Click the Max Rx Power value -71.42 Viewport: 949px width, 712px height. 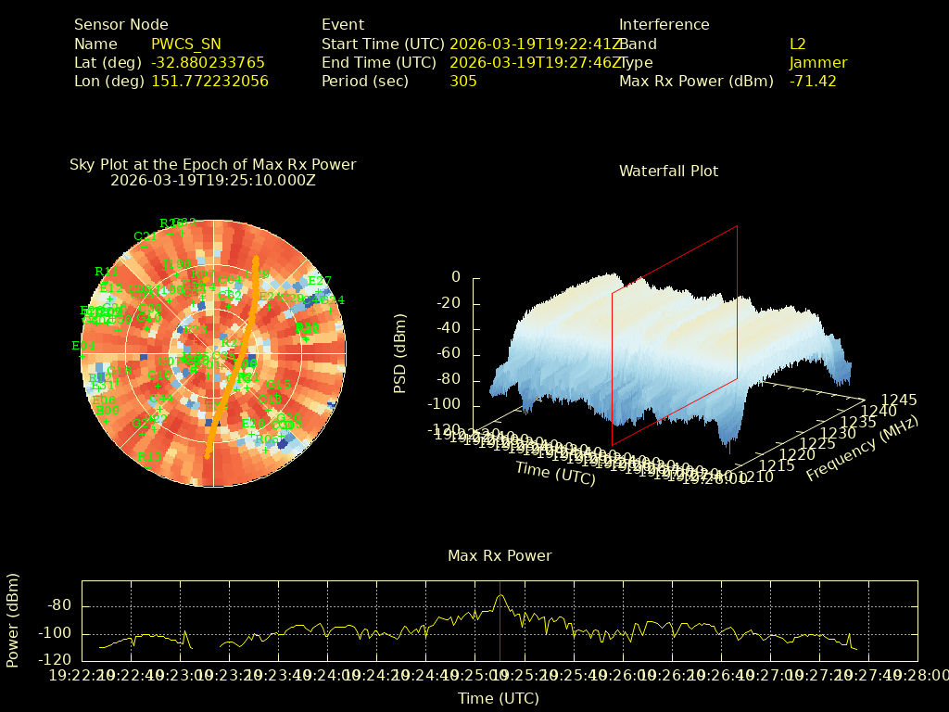click(813, 81)
